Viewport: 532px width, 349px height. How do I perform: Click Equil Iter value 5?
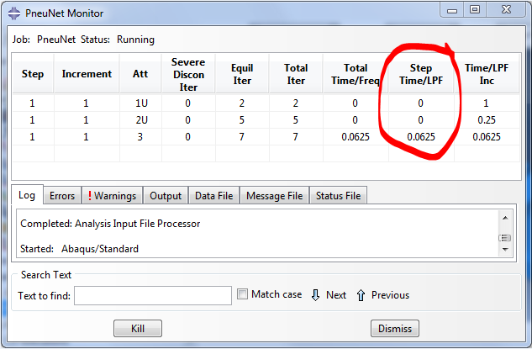click(x=242, y=120)
